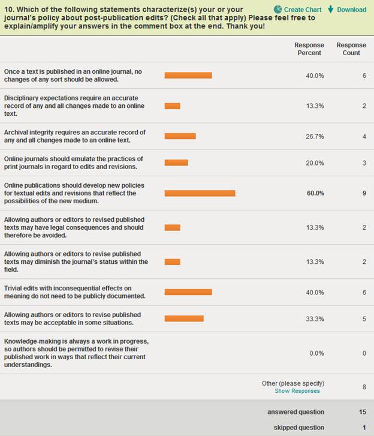The image size is (374, 436).
Task: Select the 'Disciplinary expectations' statement text
Action: (x=75, y=106)
